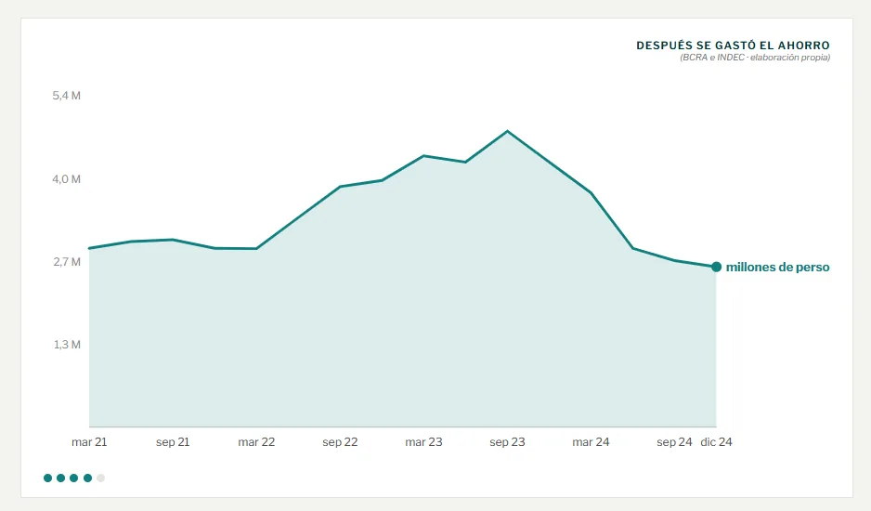Screen dimensions: 871x511
Task: Click the 'mar 22' axis label
Action: coord(256,442)
